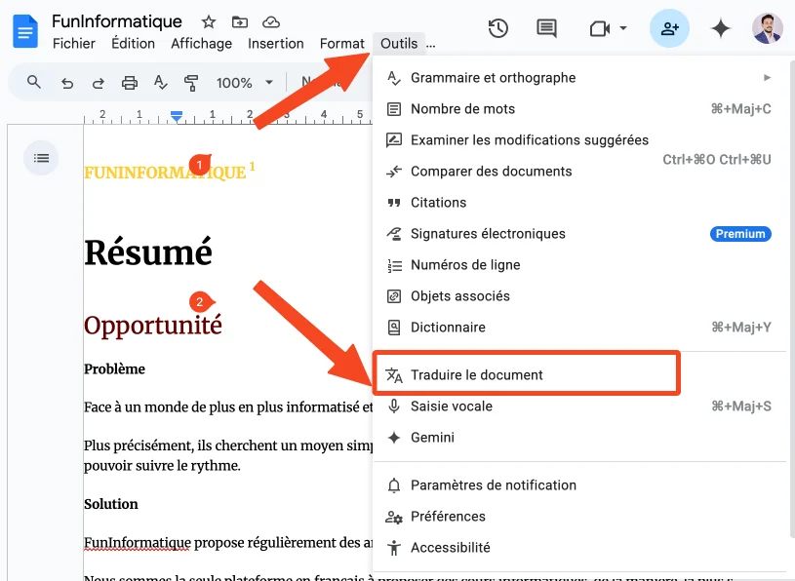Open version history clock icon
Screen dimensions: 795x581
click(497, 28)
